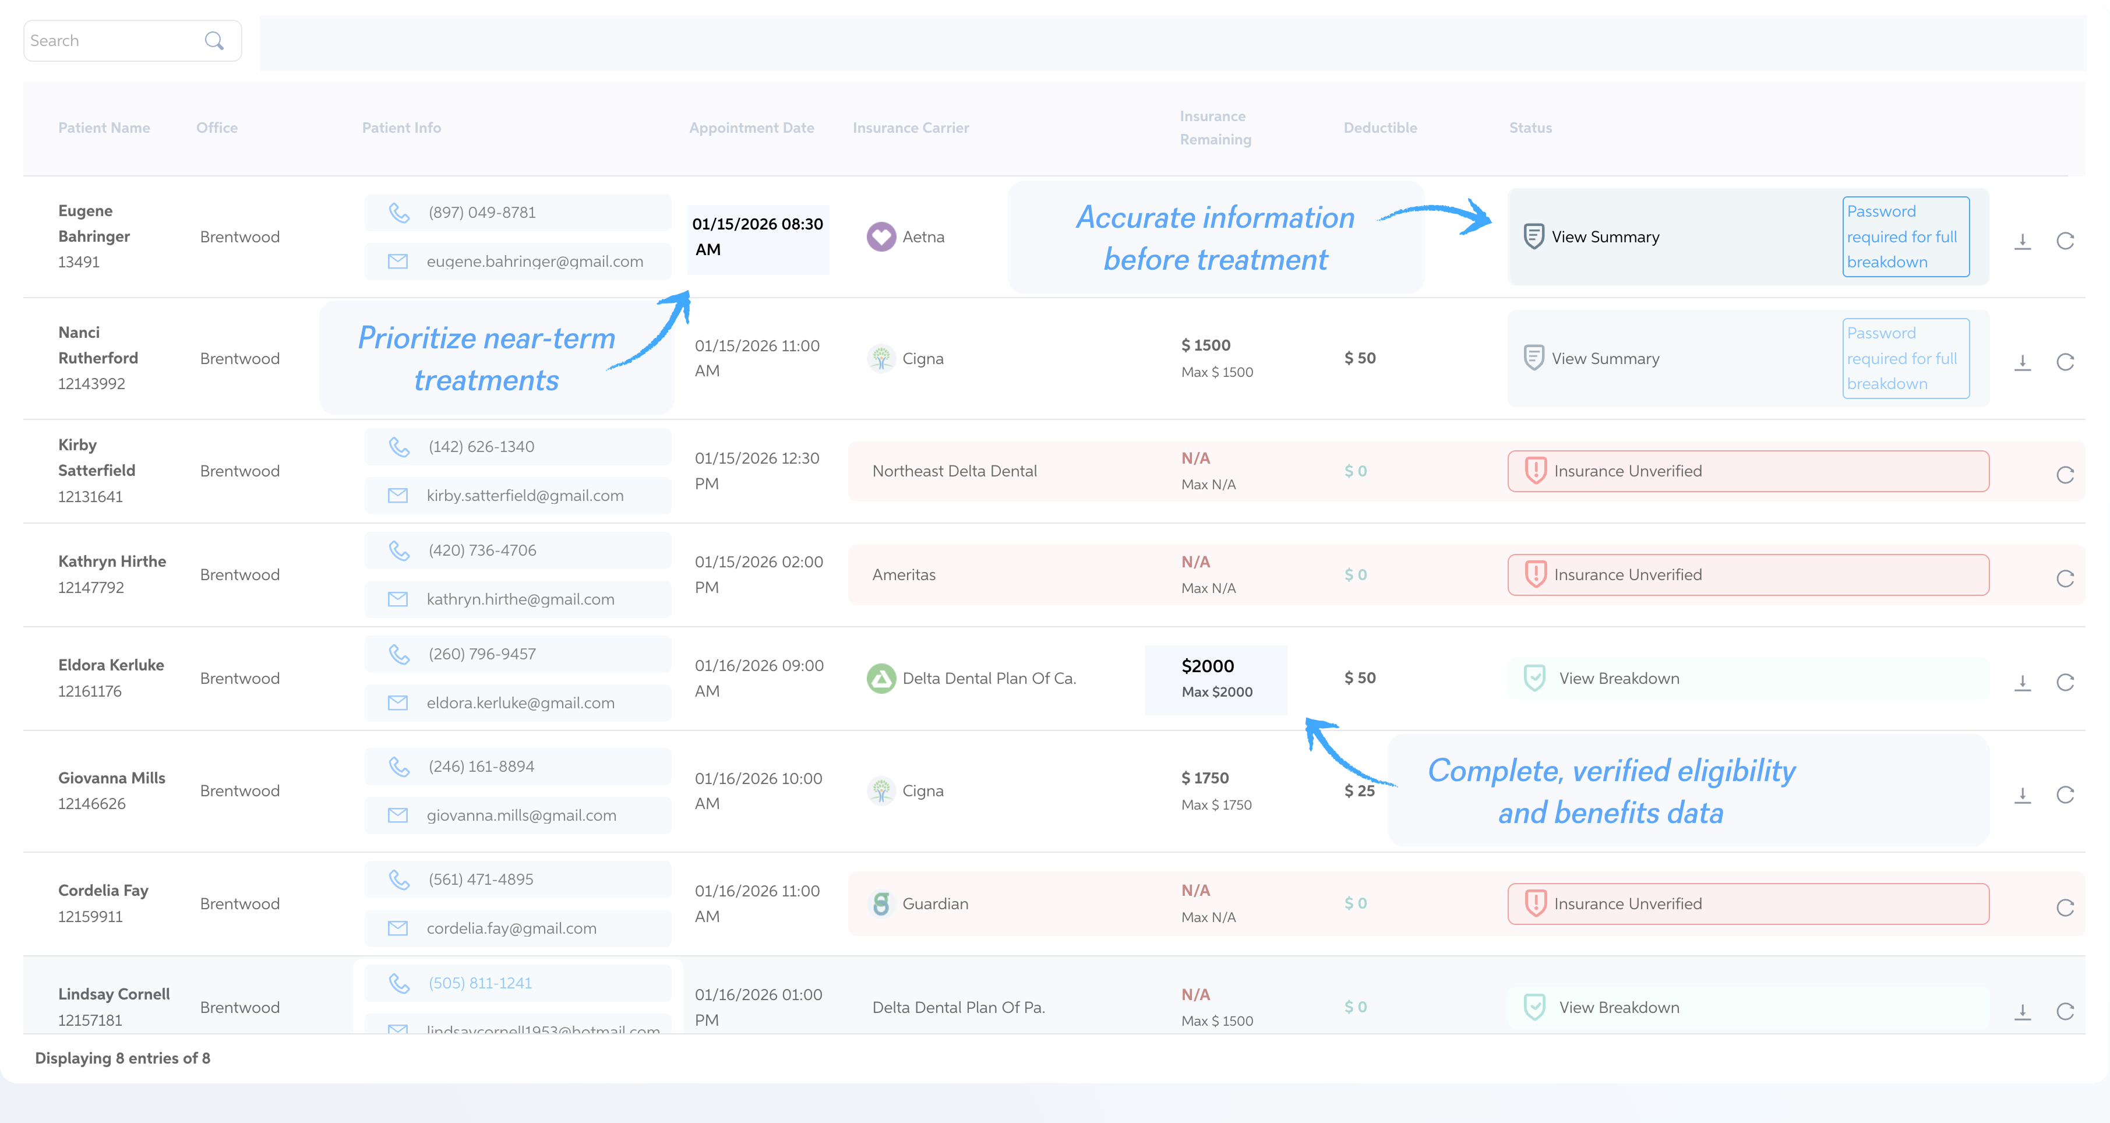The width and height of the screenshot is (2110, 1123).
Task: Refresh Eugene Bahringer's insurance verification
Action: (2064, 241)
